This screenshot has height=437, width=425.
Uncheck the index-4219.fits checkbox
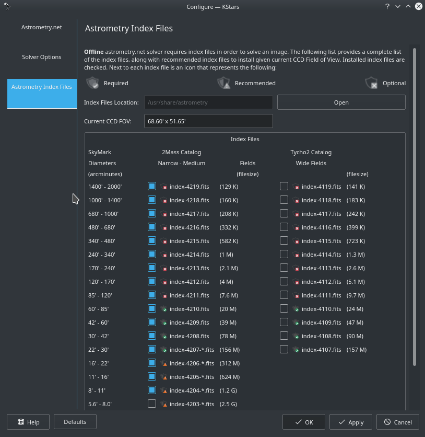pyautogui.click(x=152, y=186)
